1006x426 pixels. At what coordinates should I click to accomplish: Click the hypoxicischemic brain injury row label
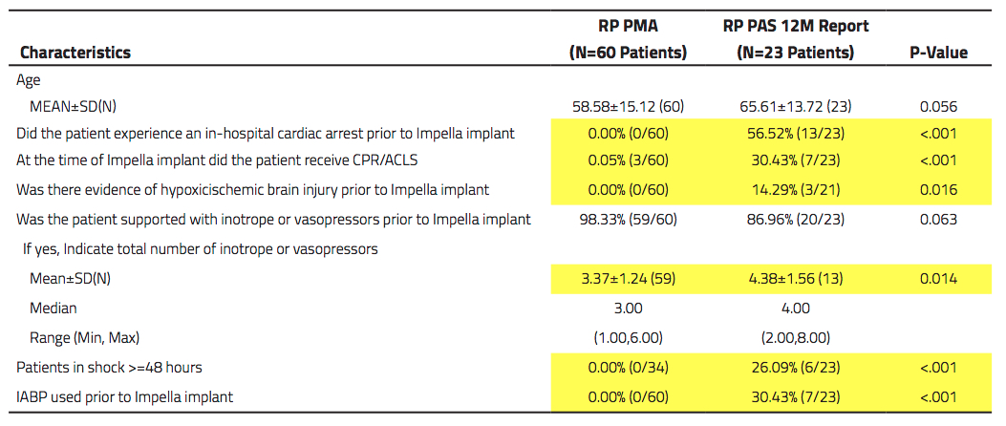(x=253, y=190)
